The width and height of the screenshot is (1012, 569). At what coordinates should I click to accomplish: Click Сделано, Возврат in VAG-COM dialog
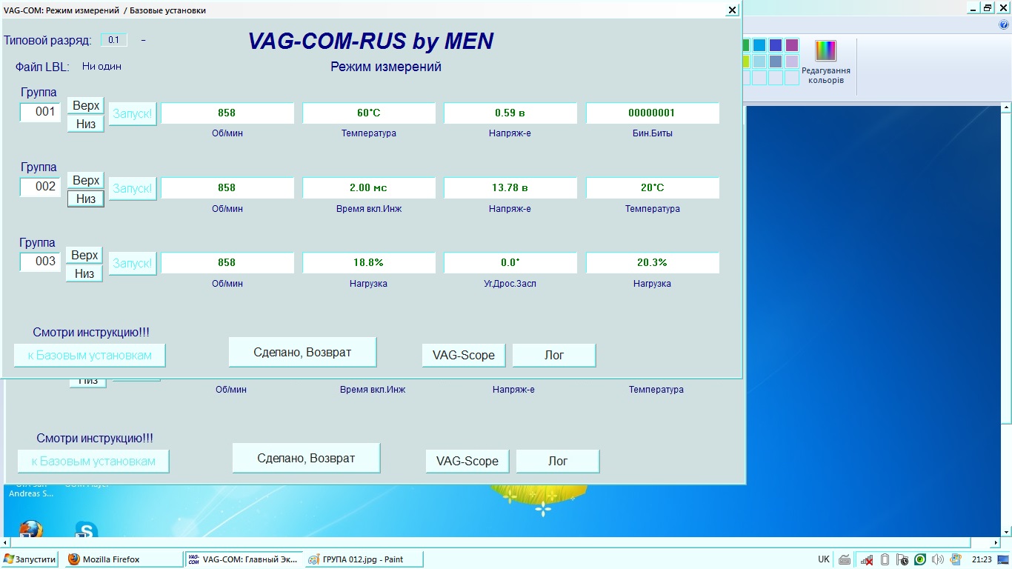click(x=302, y=353)
